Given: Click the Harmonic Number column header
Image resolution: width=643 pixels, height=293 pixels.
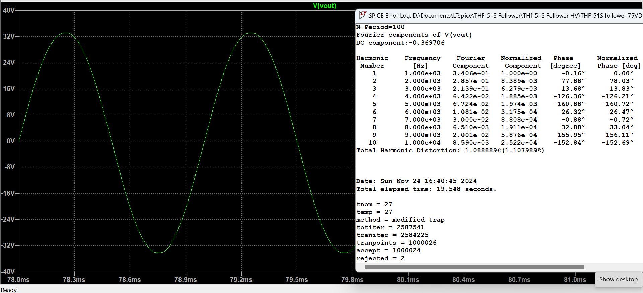Looking at the screenshot, I should pos(372,62).
